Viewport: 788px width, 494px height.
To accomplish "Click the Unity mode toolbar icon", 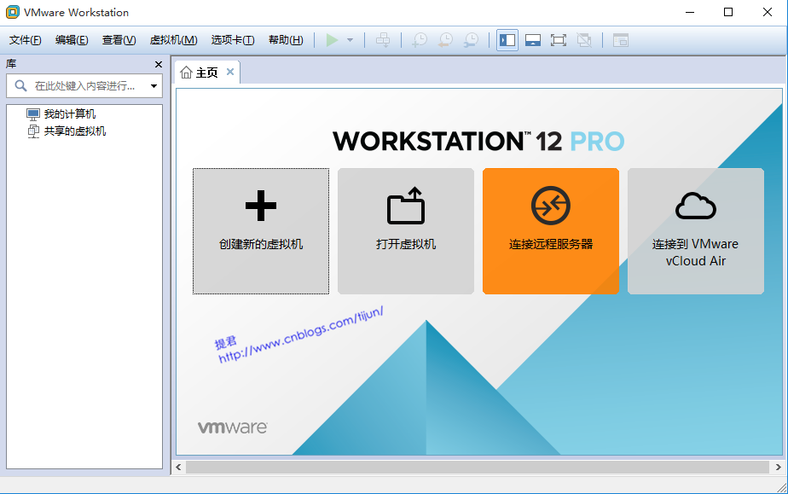I will (x=584, y=40).
